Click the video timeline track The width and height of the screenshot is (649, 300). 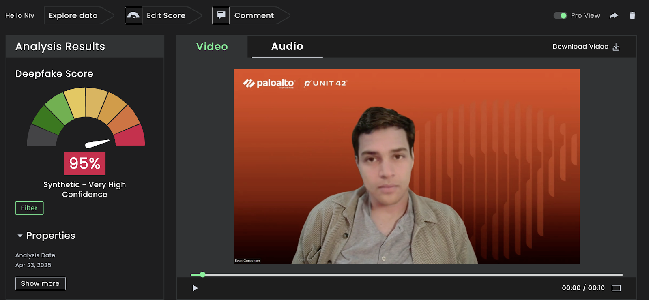[406, 274]
